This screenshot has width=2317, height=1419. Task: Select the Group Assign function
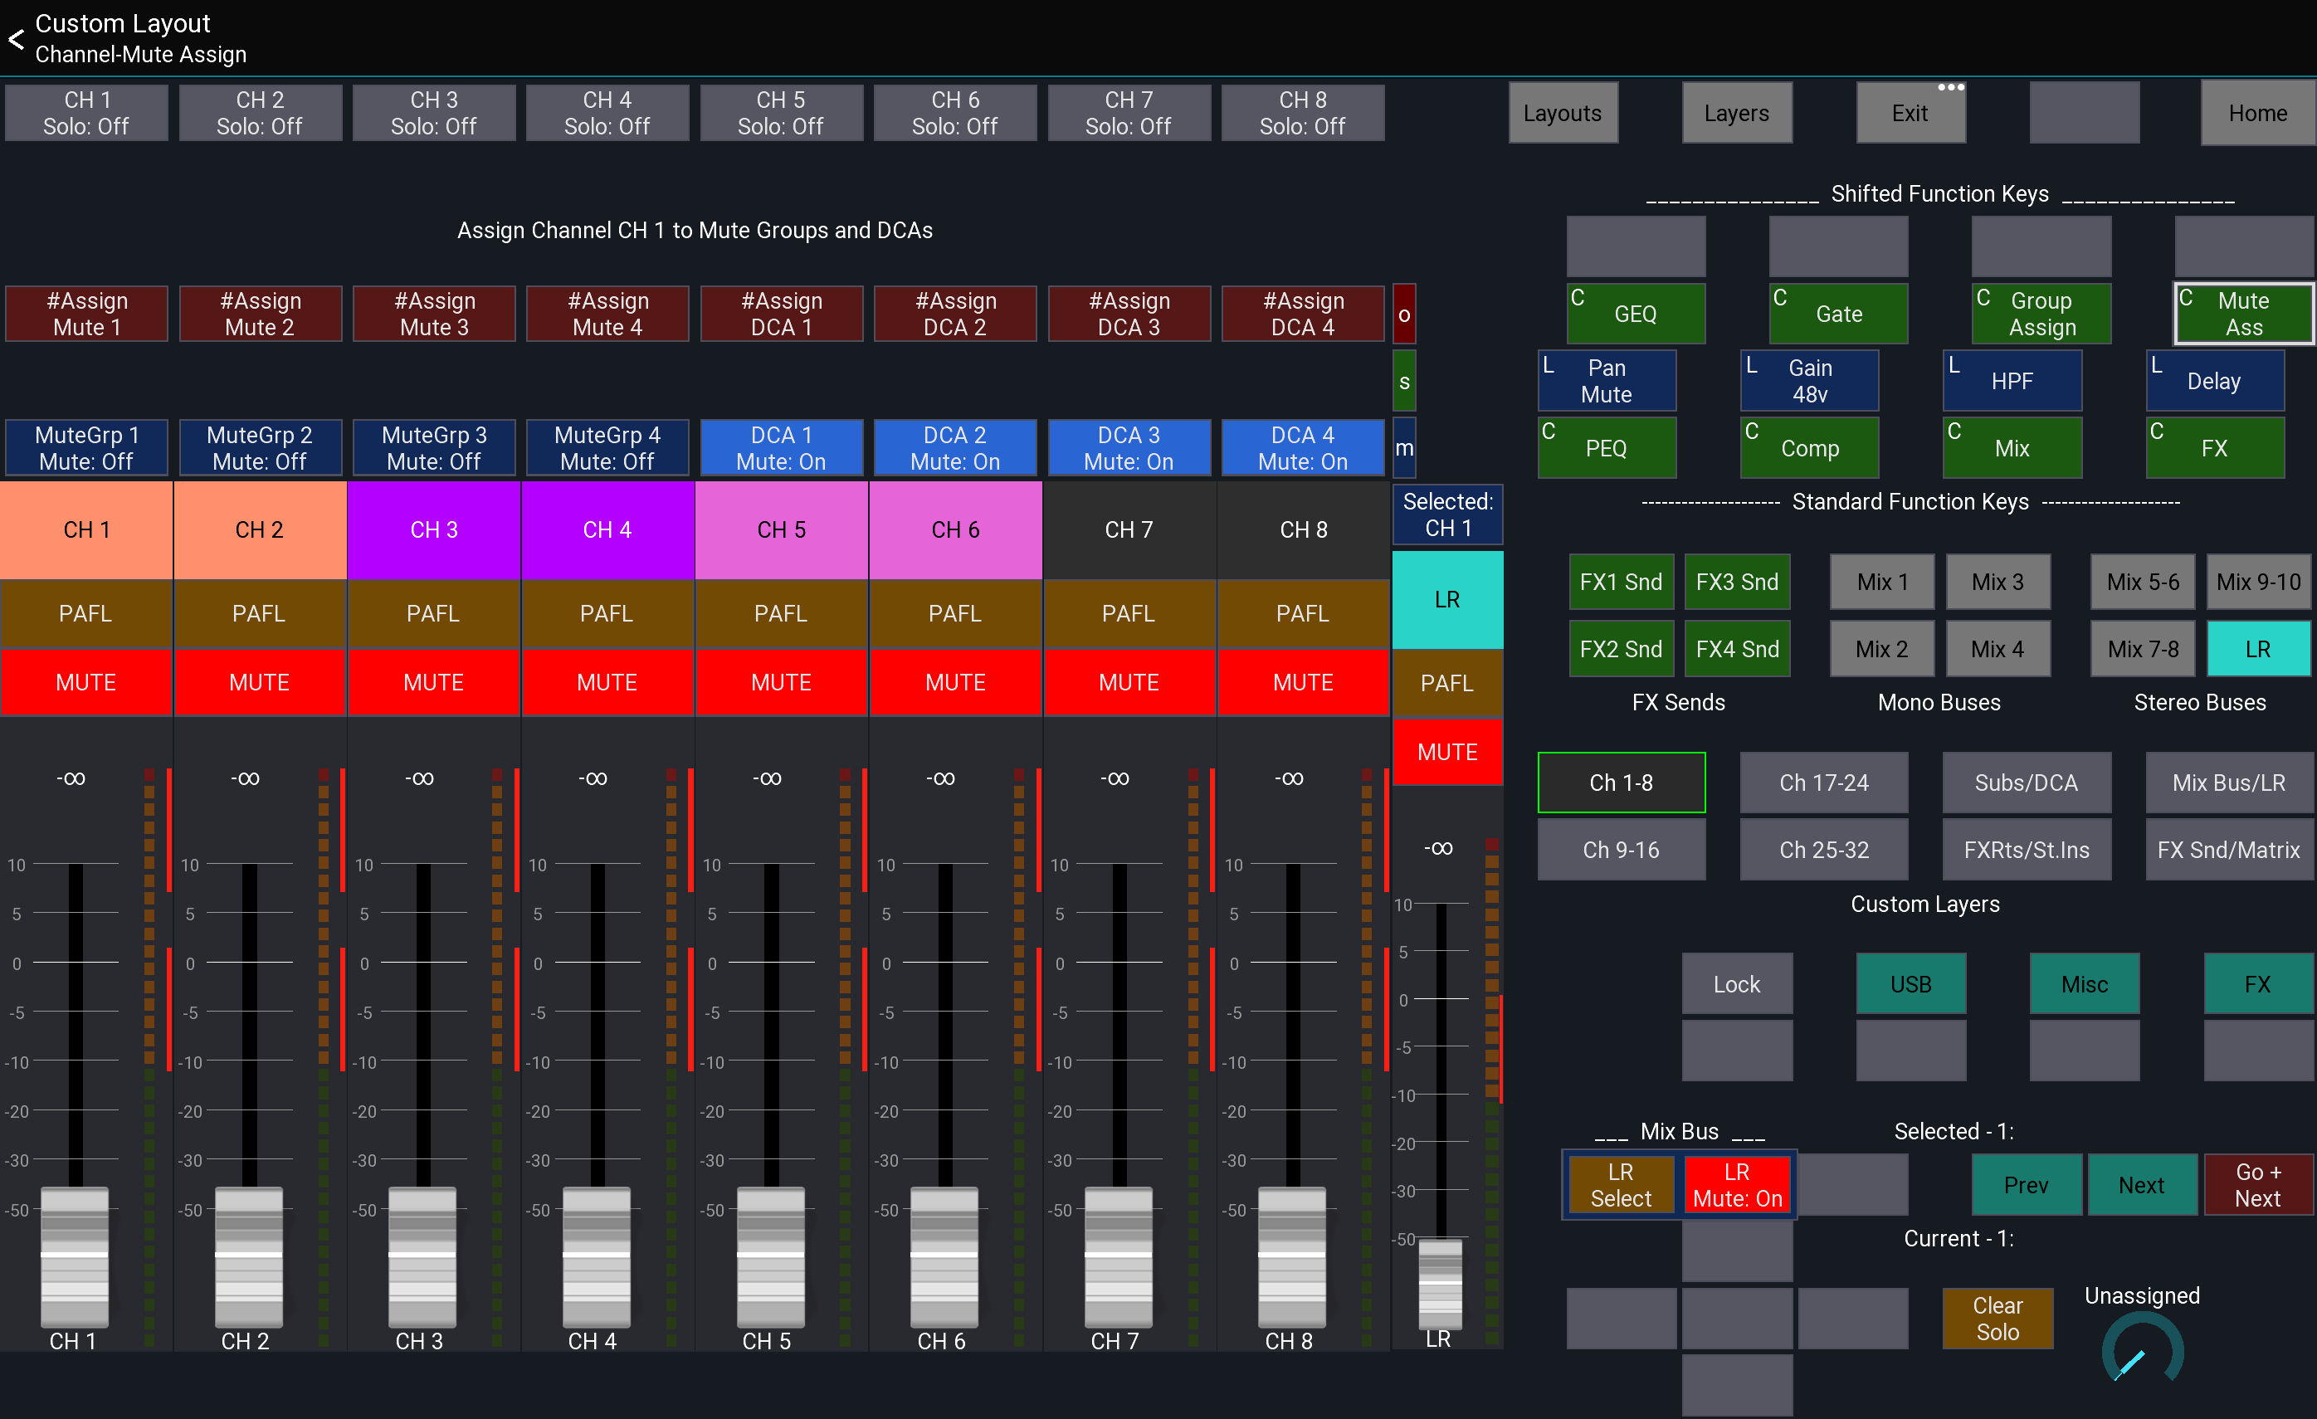tap(2041, 313)
